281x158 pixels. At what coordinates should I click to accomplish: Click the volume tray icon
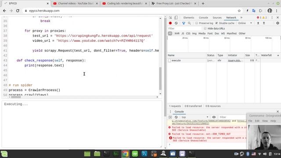[x=265, y=154]
